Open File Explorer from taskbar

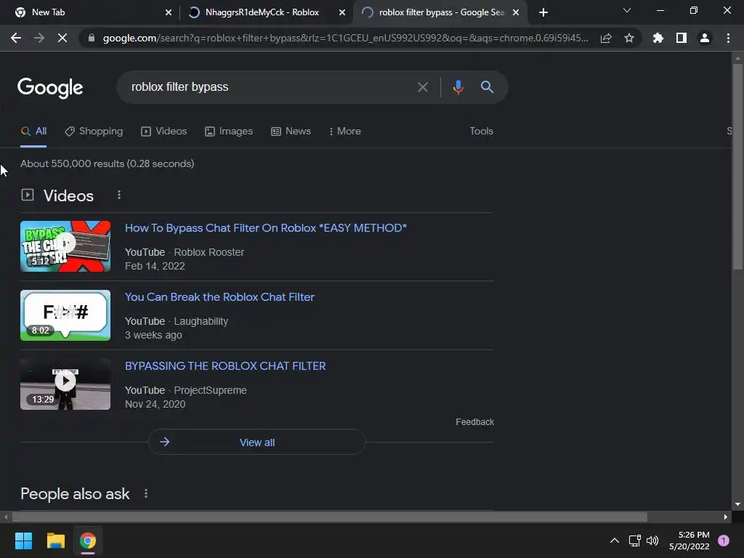pos(55,541)
